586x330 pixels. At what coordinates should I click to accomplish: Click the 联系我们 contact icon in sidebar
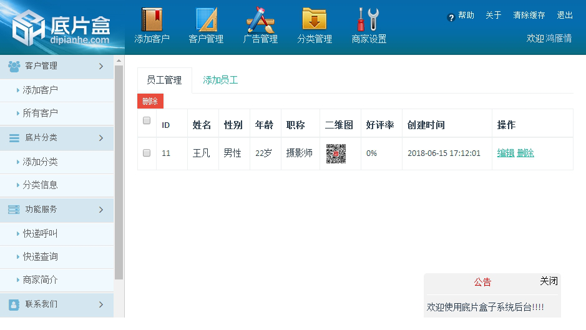(14, 304)
